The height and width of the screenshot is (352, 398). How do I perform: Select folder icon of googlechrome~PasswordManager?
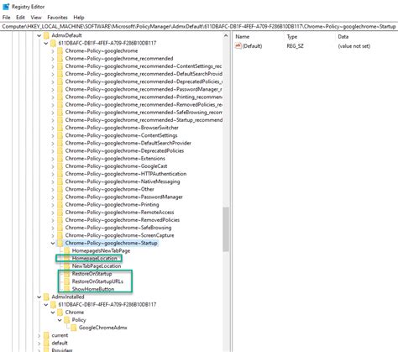60,197
